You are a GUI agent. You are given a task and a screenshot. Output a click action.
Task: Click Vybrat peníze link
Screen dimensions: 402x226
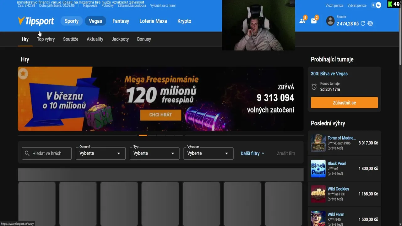357,5
